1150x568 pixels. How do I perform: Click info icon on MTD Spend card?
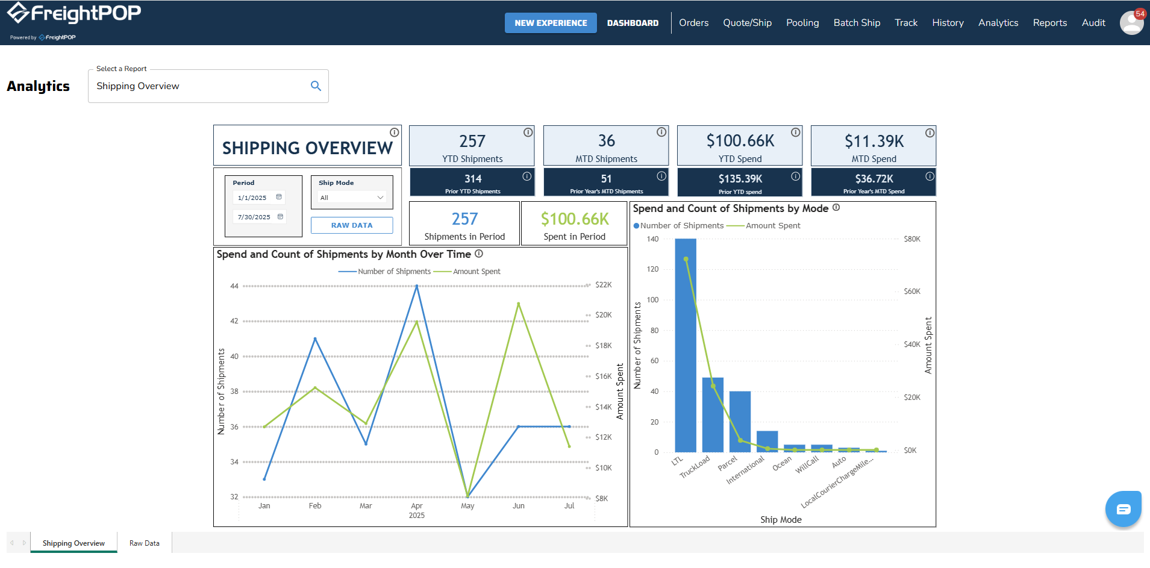tap(930, 133)
